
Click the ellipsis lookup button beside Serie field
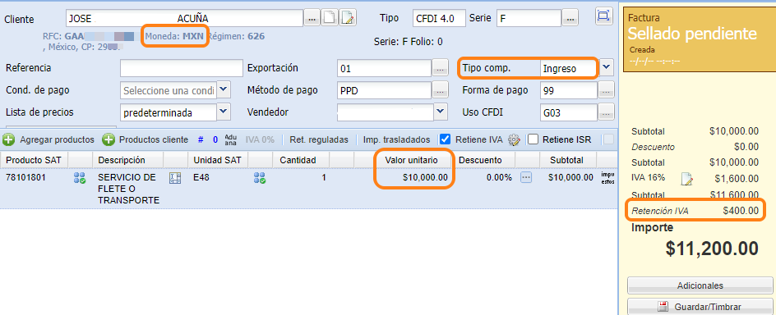click(x=570, y=18)
